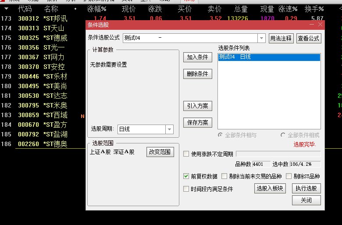The width and height of the screenshot is (342, 225).
Task: Click the 加入条件 button
Action: point(198,57)
